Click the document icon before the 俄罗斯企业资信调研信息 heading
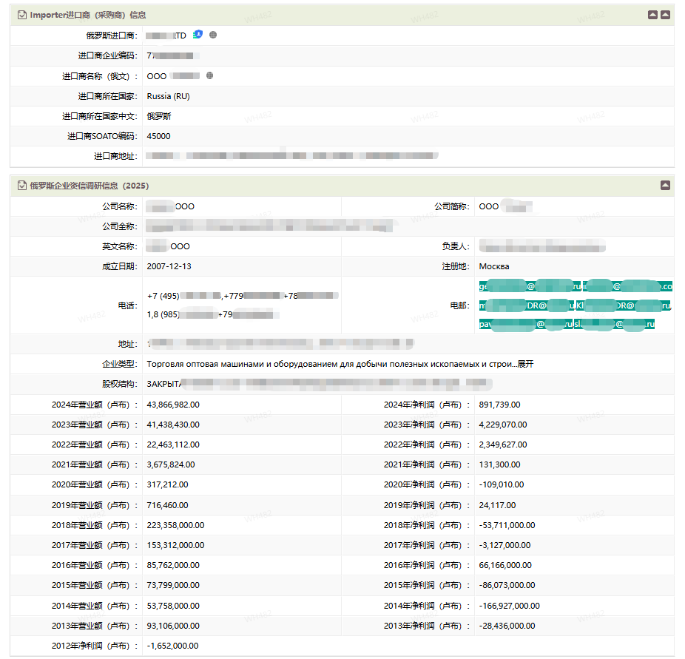This screenshot has height=659, width=685. pyautogui.click(x=21, y=186)
